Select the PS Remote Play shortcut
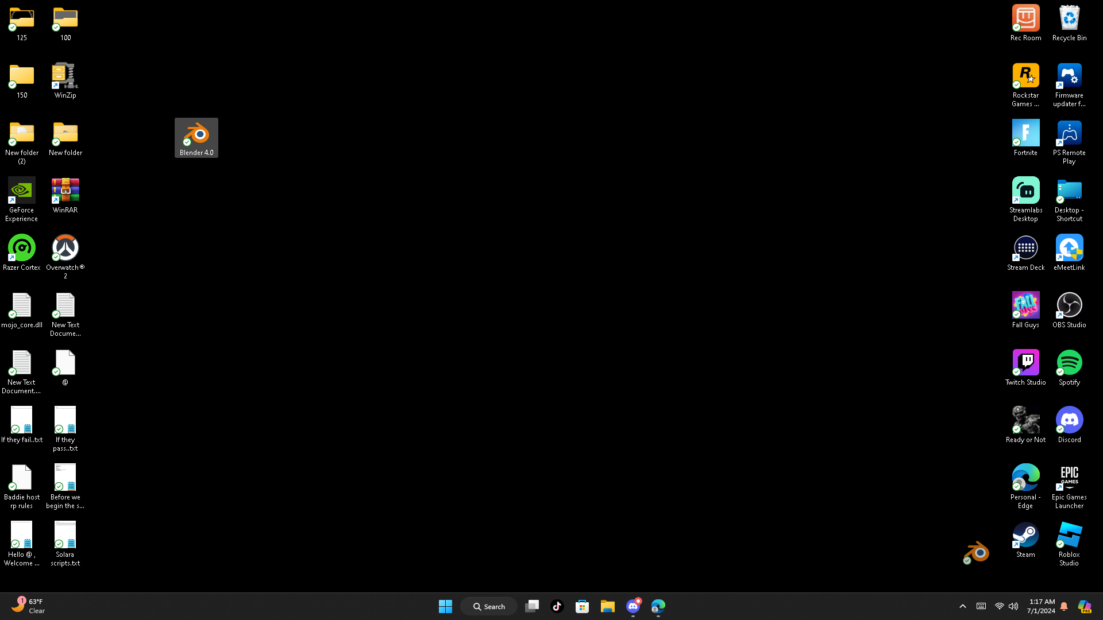The height and width of the screenshot is (620, 1103). click(1070, 142)
